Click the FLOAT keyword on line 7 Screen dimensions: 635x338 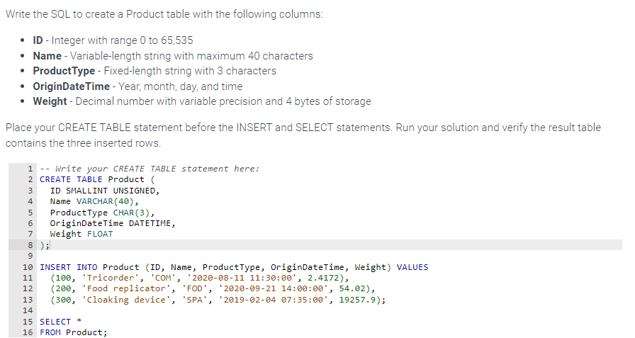tap(100, 234)
